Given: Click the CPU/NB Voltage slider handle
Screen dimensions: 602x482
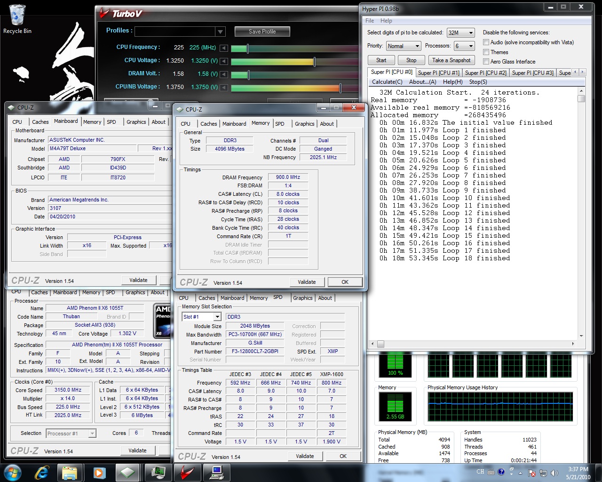Looking at the screenshot, I should pos(341,88).
